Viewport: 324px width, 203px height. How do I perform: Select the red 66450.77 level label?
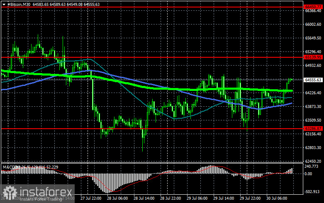coord(313,7)
